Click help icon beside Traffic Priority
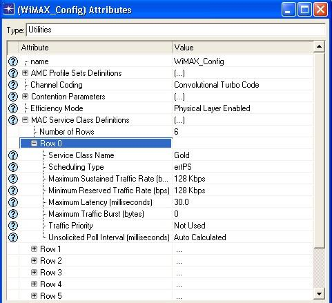Viewport: 332px width, 303px height. 13,226
